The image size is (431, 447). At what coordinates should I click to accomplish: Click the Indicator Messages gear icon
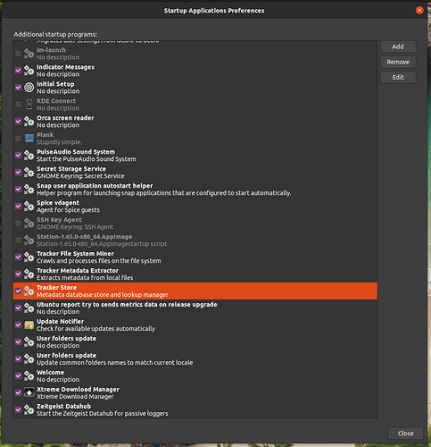point(29,71)
